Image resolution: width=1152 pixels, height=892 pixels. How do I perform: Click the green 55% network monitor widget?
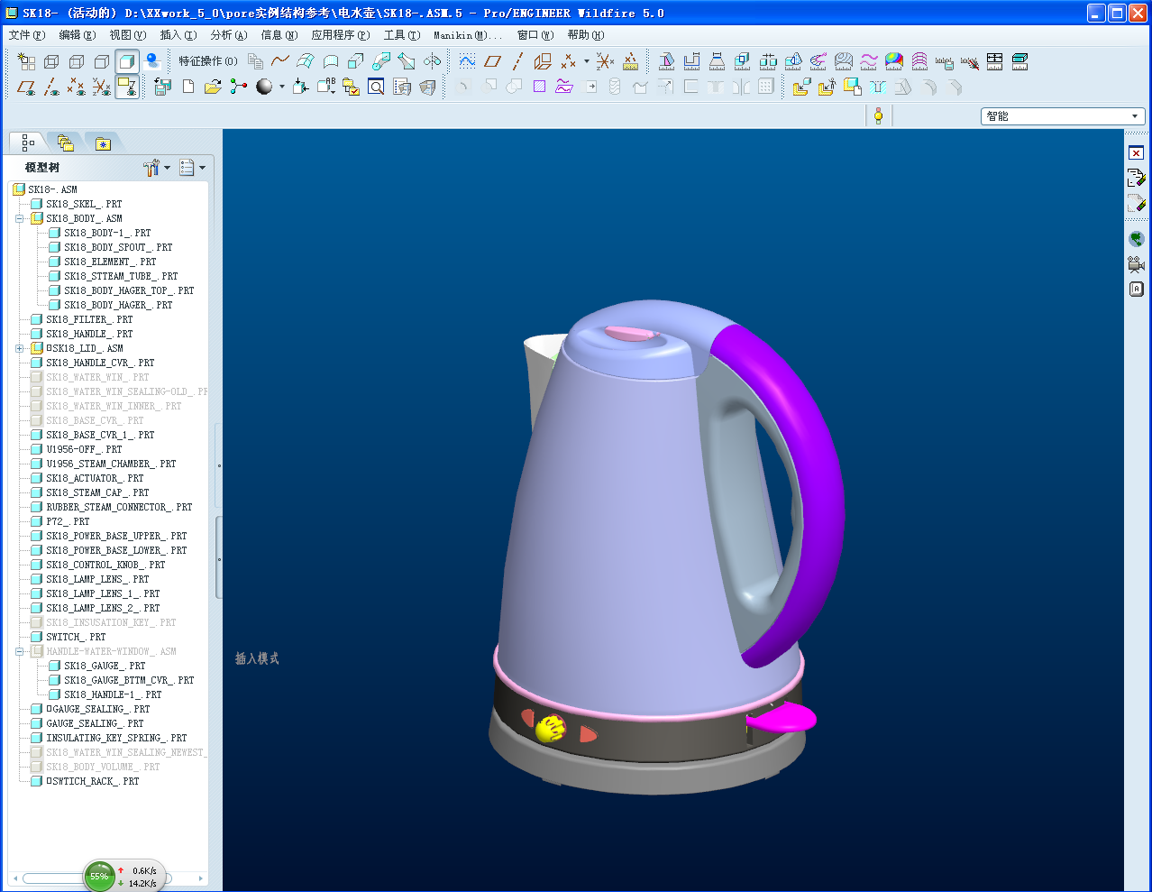pos(124,876)
